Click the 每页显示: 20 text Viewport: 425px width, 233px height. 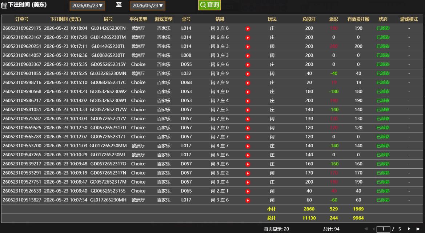pyautogui.click(x=276, y=229)
